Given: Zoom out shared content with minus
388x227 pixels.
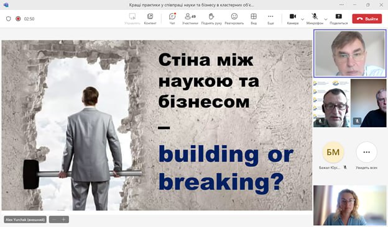Looking at the screenshot, I should coord(55,220).
